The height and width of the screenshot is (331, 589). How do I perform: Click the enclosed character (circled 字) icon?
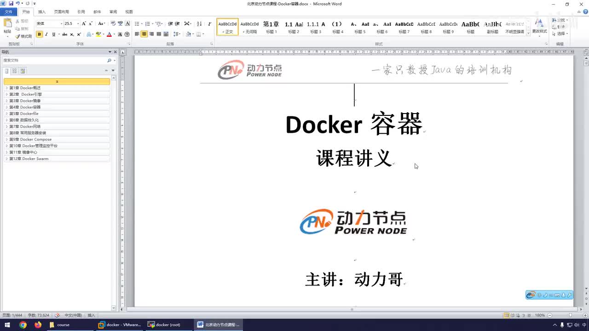(x=127, y=34)
